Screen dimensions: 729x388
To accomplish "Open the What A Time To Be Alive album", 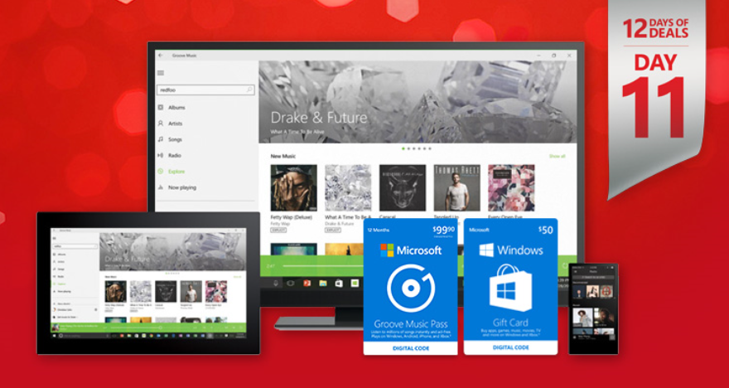I will coord(348,187).
